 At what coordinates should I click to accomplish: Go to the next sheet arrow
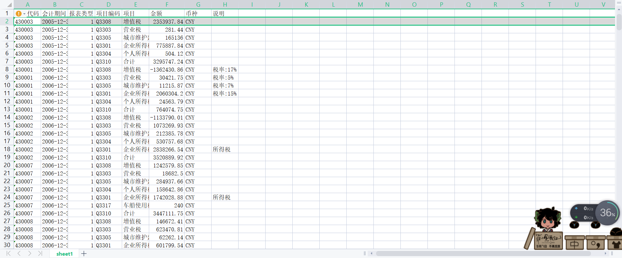pyautogui.click(x=30, y=254)
